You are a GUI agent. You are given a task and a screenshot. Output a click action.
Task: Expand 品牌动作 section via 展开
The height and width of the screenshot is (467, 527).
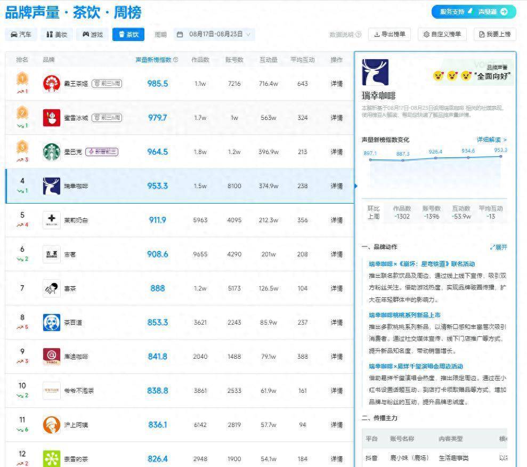click(498, 247)
